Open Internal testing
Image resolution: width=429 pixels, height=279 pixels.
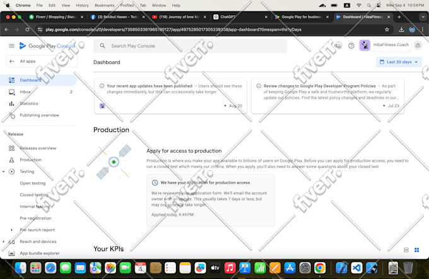(35, 206)
